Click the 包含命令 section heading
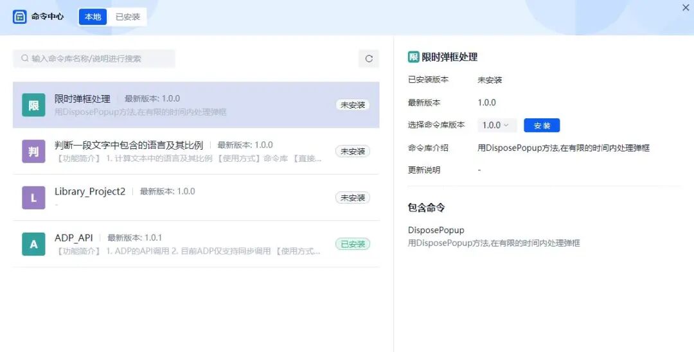Image resolution: width=694 pixels, height=352 pixels. pos(426,208)
